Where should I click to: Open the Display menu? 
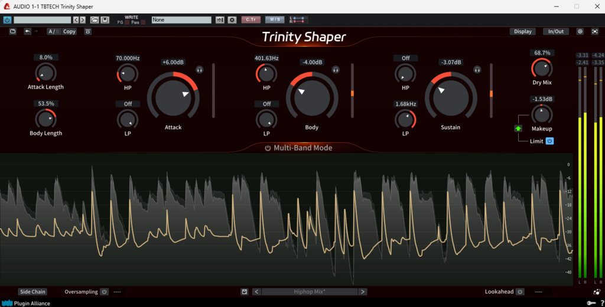click(x=523, y=32)
